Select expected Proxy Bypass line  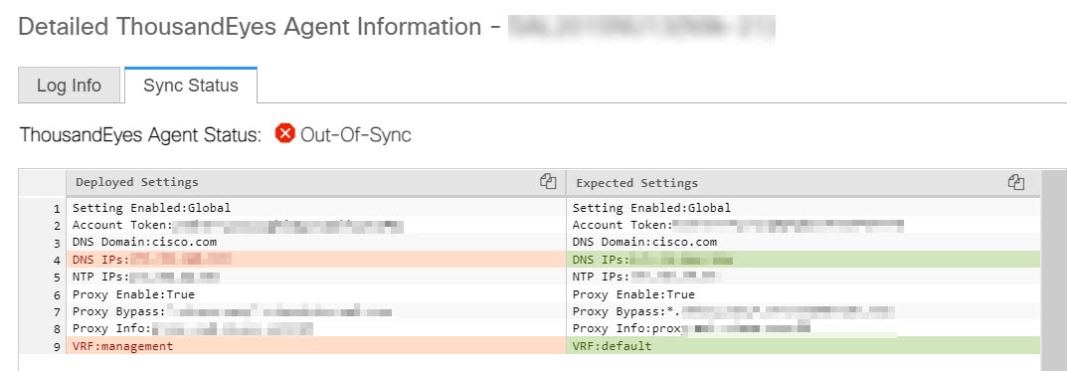(802, 311)
